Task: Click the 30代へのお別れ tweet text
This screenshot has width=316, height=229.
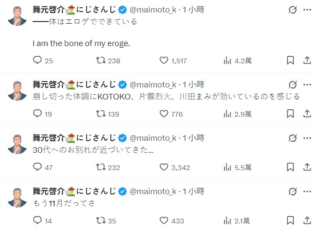Action: point(93,150)
